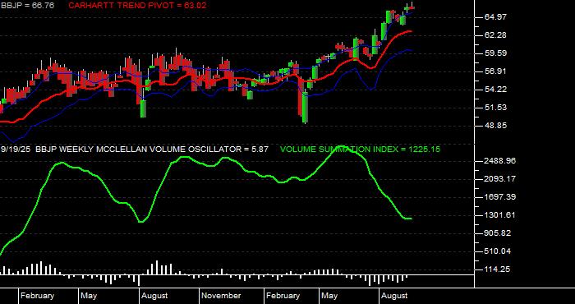The width and height of the screenshot is (575, 304).
Task: Click the 114.25 summation axis value
Action: (x=496, y=269)
